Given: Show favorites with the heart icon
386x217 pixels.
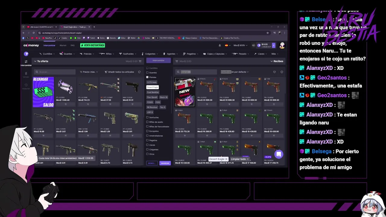Looking at the screenshot, I should click(274, 72).
